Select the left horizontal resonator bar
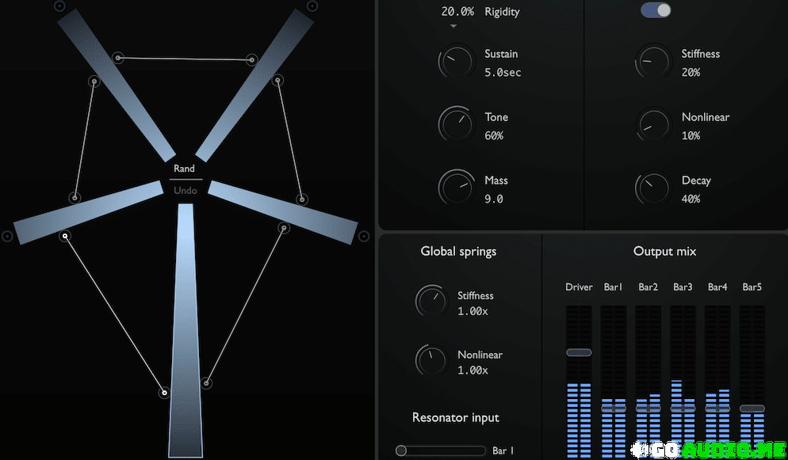Image resolution: width=788 pixels, height=460 pixels. (x=89, y=213)
